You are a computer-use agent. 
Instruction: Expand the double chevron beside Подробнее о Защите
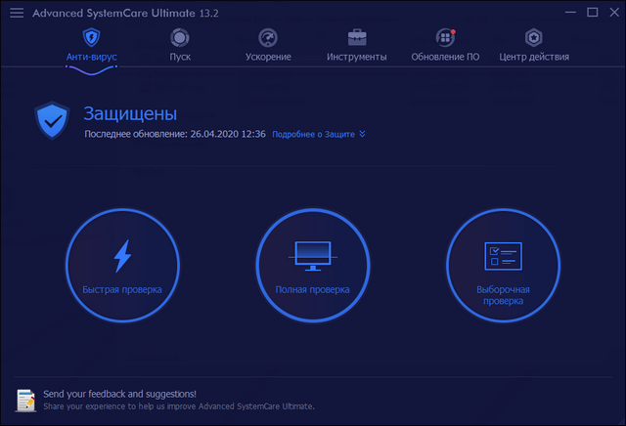362,134
